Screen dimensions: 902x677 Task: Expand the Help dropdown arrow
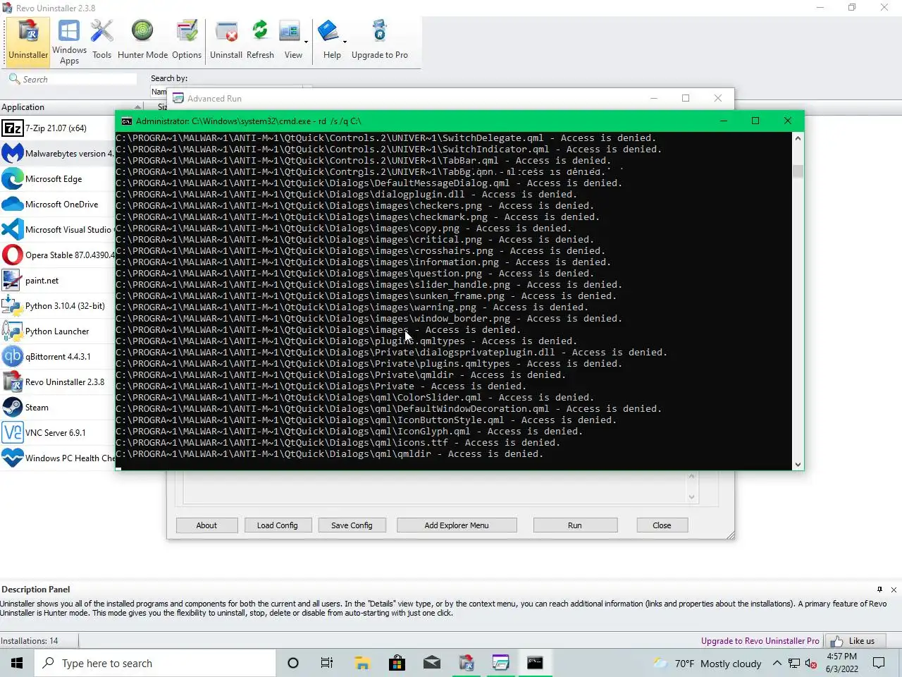[x=345, y=42]
